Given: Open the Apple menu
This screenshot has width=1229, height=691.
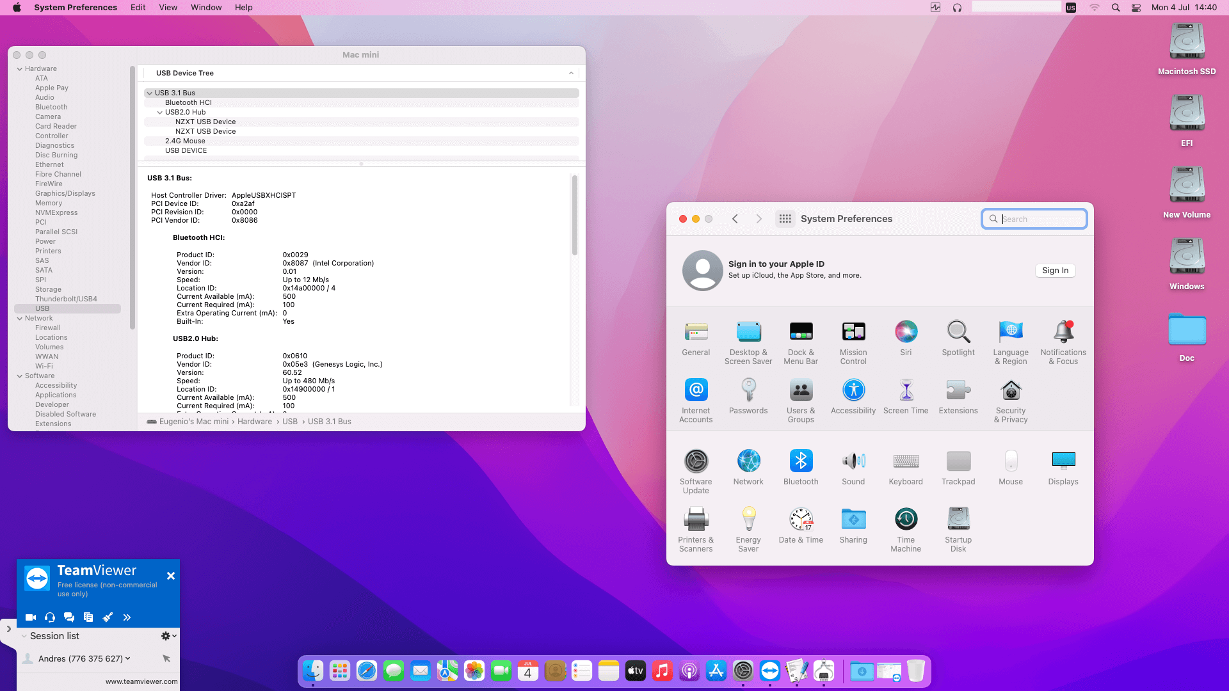Looking at the screenshot, I should 17,8.
